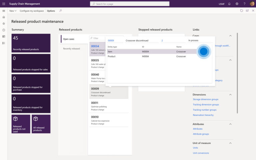Open Recent clock icon in sidebar
Screen dimensions: 256x160
tap(4, 30)
